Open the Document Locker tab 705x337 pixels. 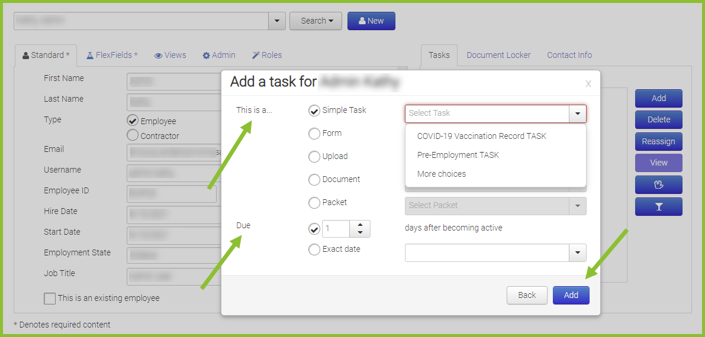[498, 55]
